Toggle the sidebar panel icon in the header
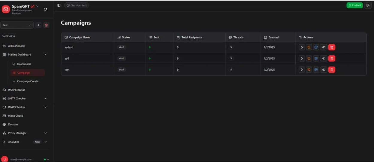 [59, 5]
